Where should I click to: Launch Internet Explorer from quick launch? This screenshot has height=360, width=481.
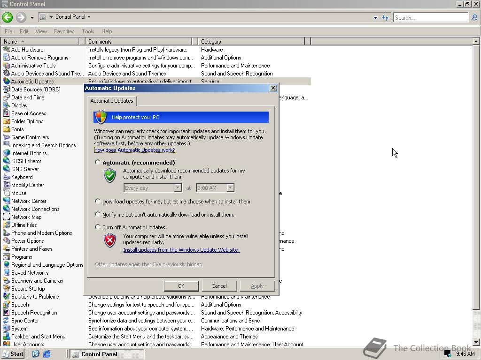coord(47,354)
